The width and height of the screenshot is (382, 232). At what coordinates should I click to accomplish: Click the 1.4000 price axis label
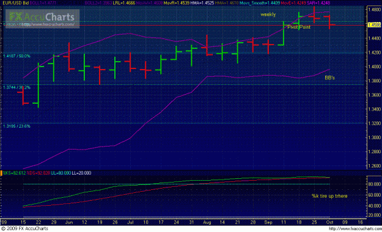coord(375,67)
